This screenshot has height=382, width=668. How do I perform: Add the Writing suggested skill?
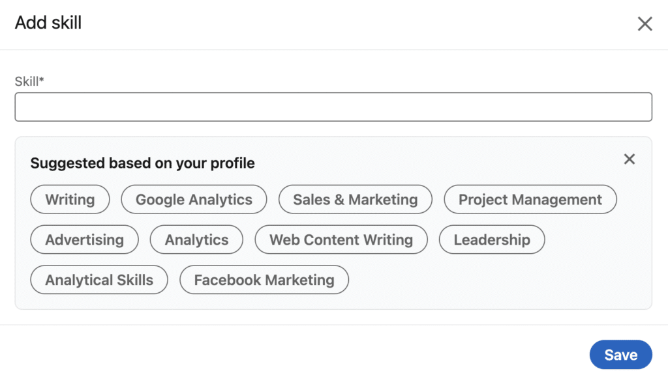(70, 200)
